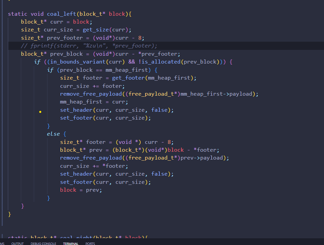
Task: Place cursor on the "curr_size += footer;" line
Action: (93, 86)
